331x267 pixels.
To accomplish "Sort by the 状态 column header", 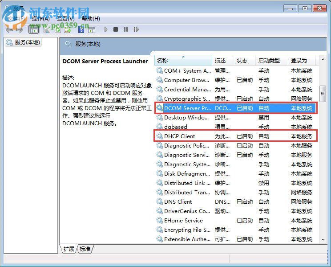I will pos(245,61).
